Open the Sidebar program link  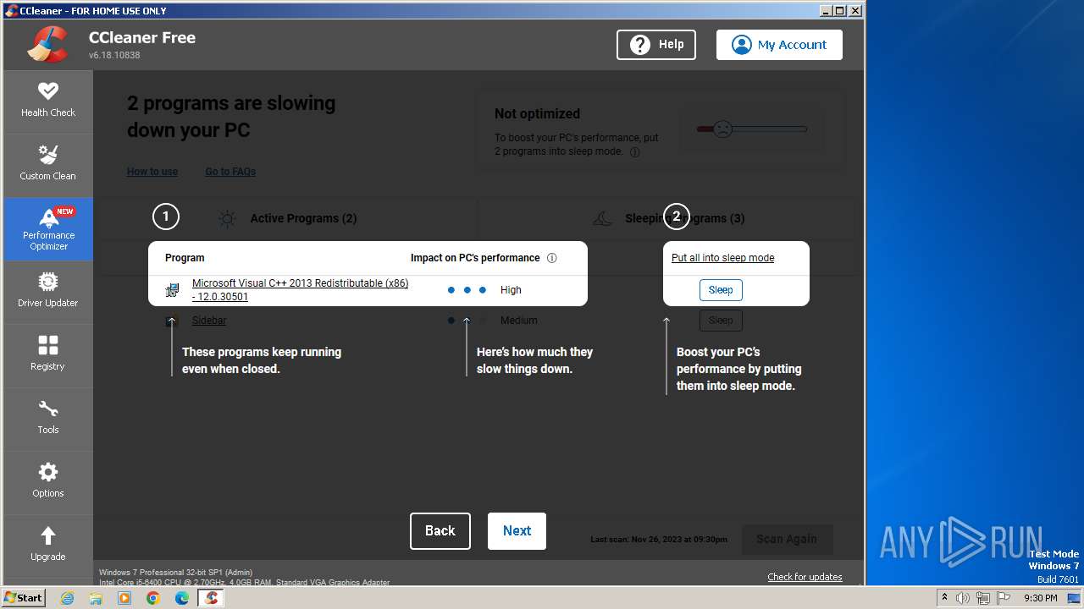[209, 321]
